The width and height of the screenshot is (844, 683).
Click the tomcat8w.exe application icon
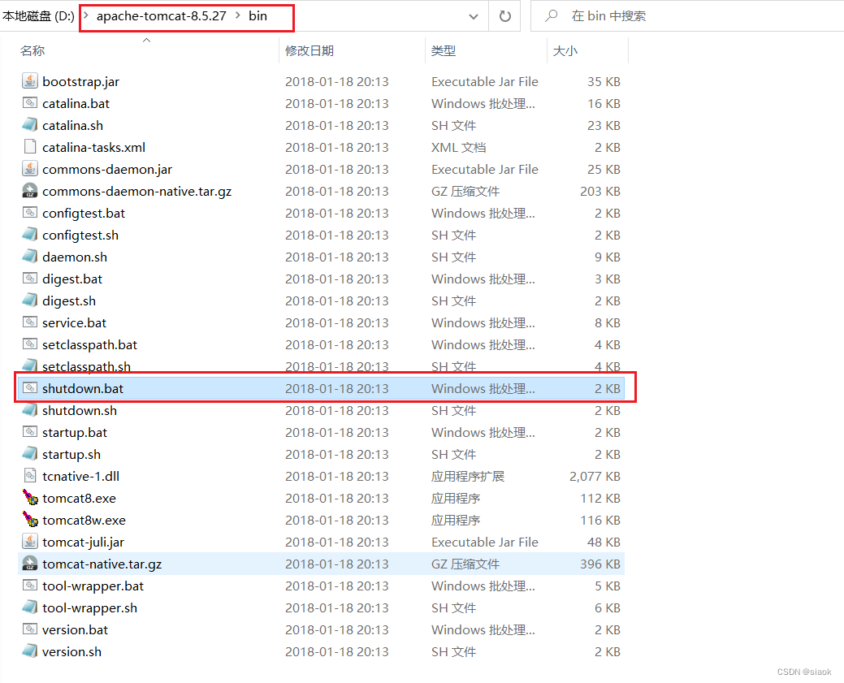pyautogui.click(x=30, y=520)
